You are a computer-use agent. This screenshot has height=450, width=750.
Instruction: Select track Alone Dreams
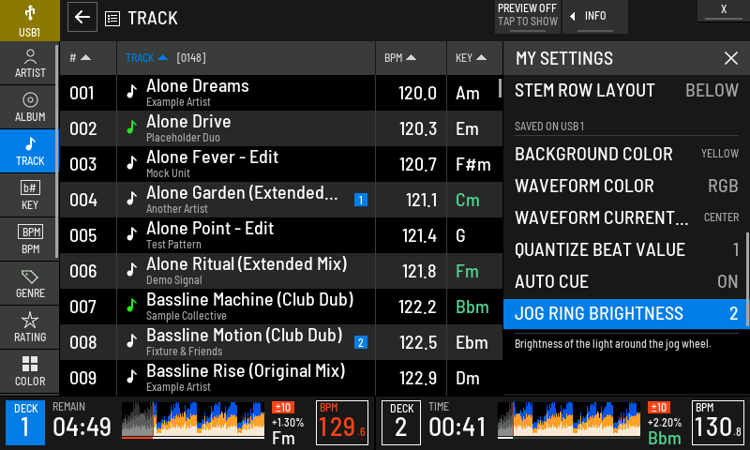(281, 93)
